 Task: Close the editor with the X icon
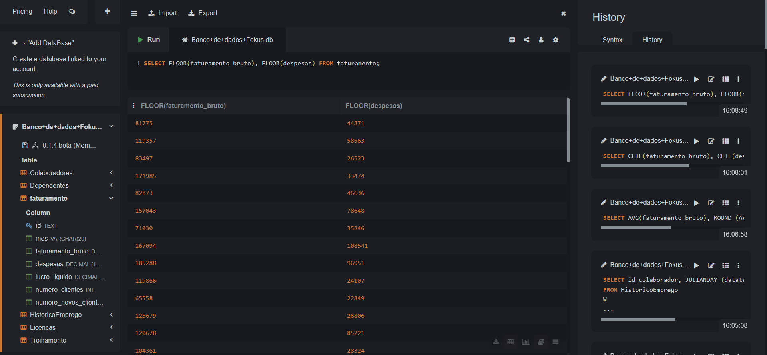tap(563, 13)
